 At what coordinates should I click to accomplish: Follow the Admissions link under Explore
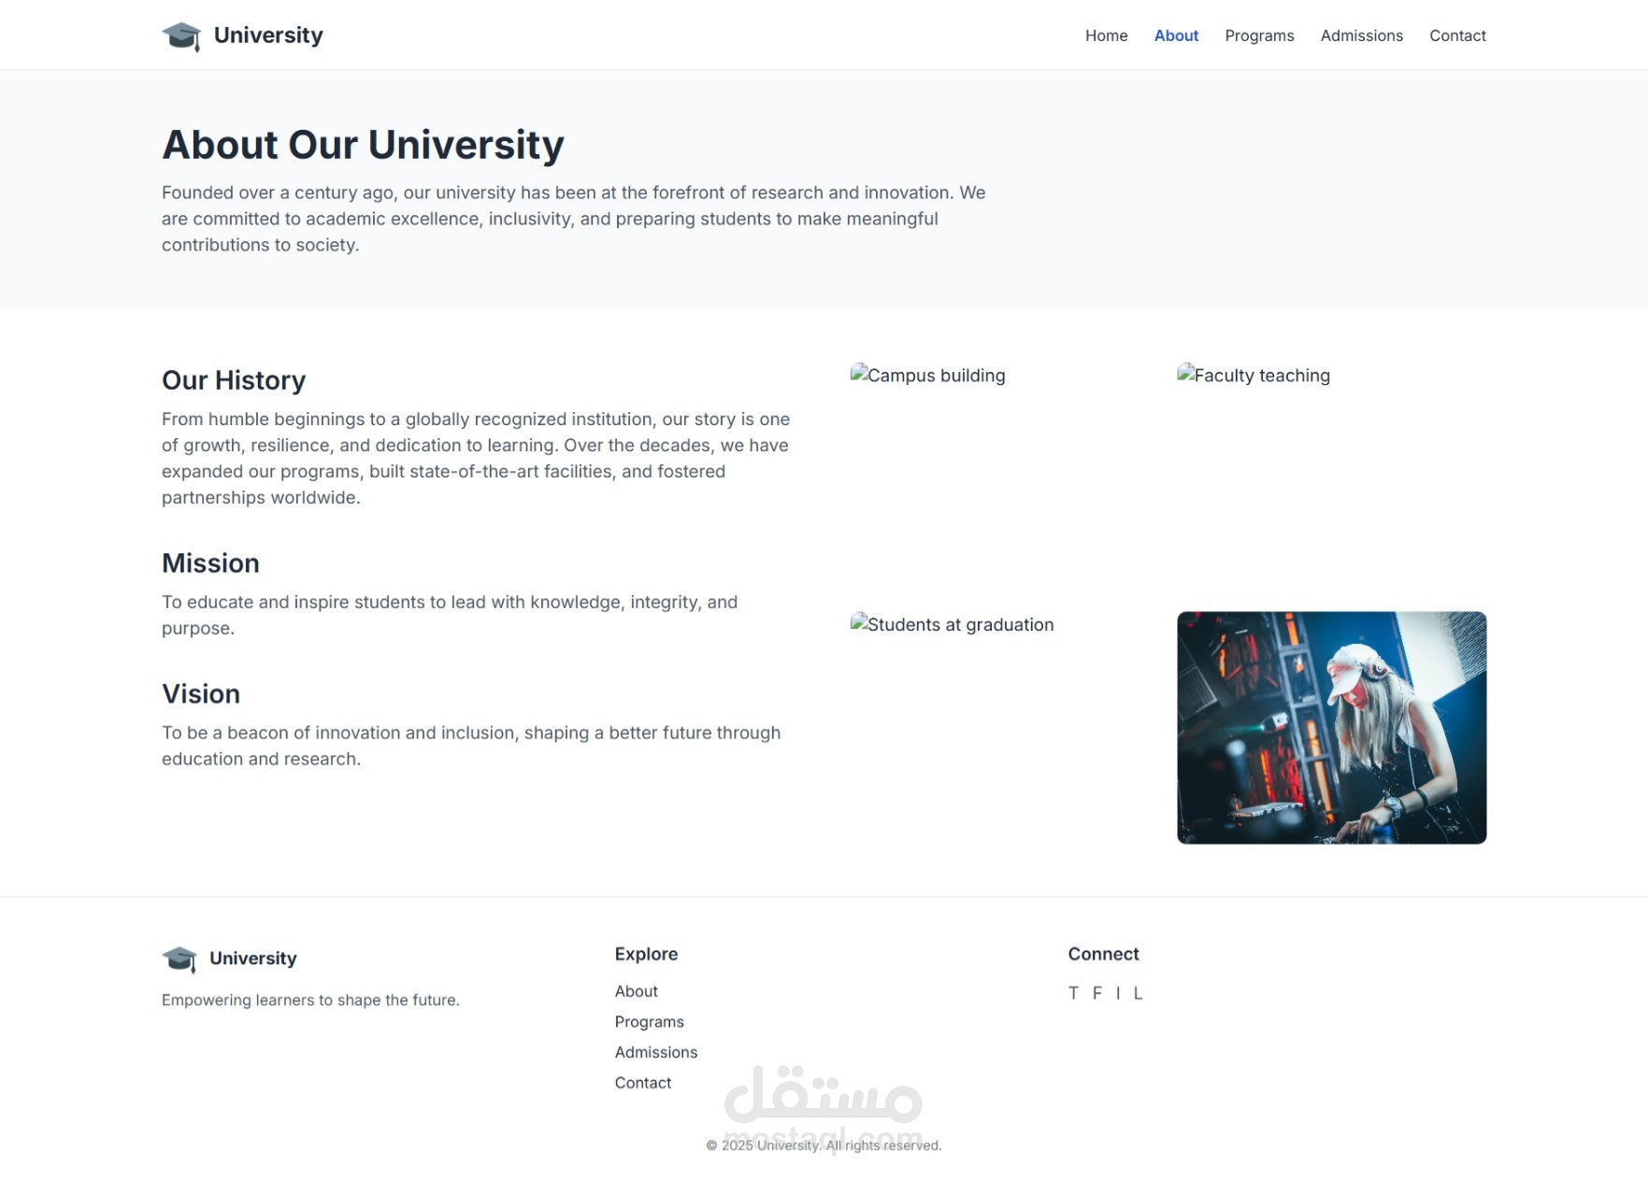coord(655,1052)
